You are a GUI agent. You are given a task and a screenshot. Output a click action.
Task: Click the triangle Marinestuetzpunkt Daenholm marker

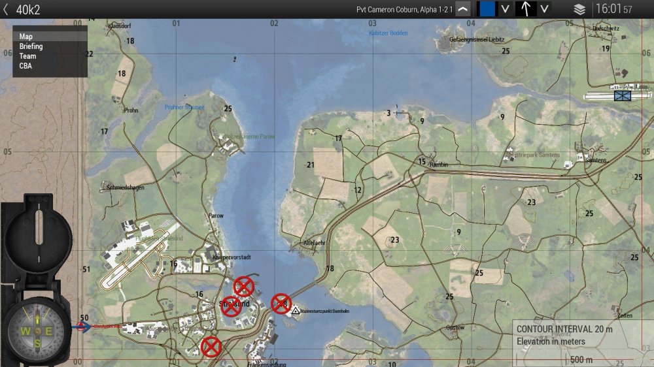296,311
